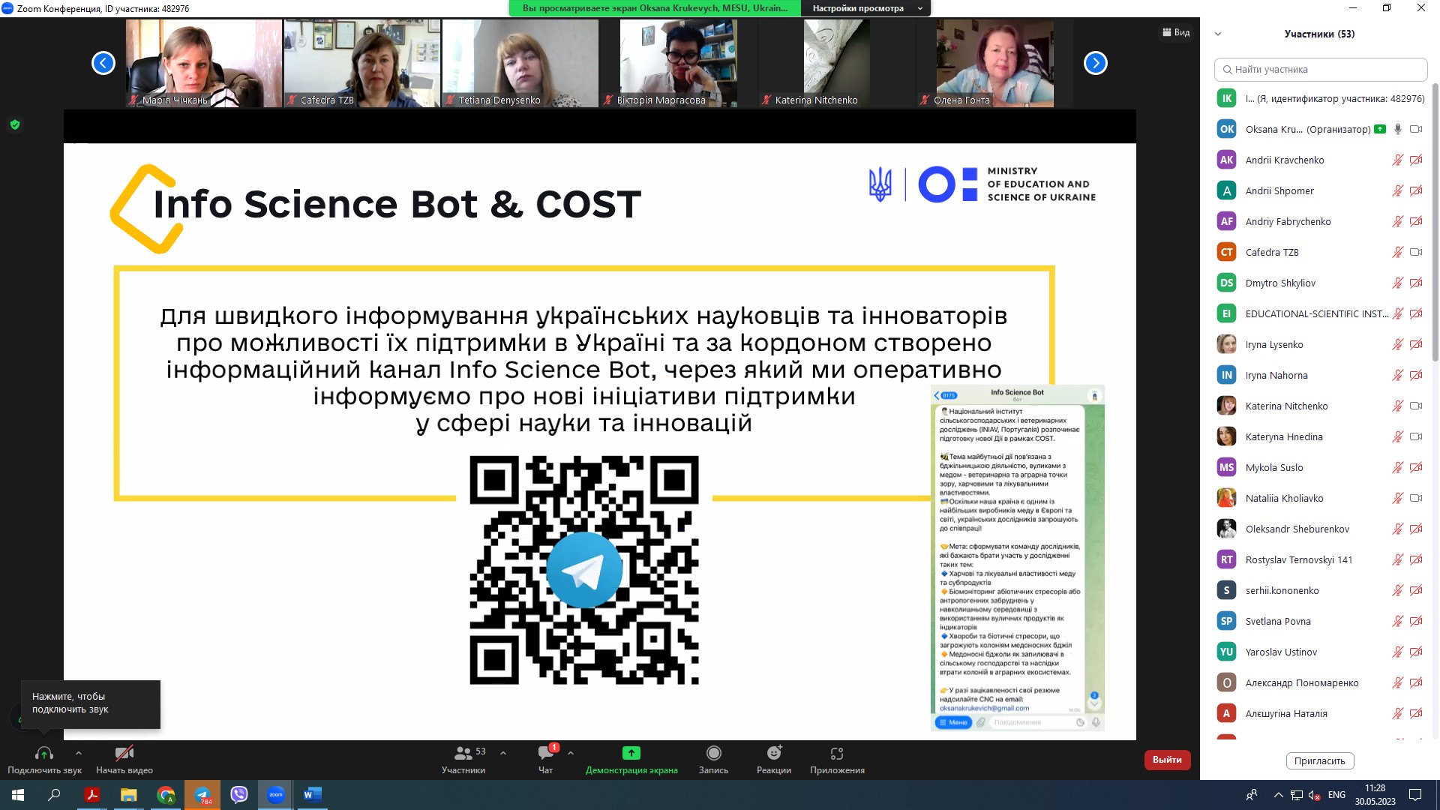The image size is (1440, 810).
Task: Collapse the Participants panel chevron
Action: [1218, 34]
